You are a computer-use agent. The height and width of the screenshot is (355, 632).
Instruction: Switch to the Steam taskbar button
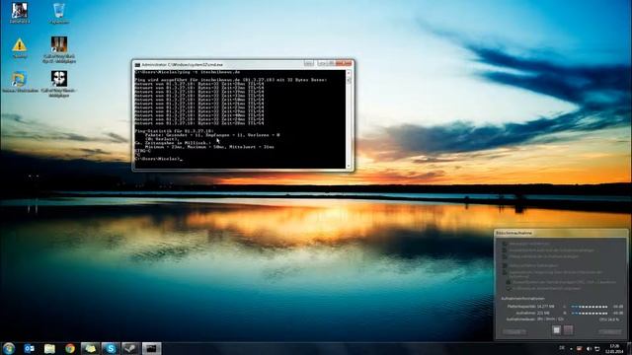pos(130,348)
